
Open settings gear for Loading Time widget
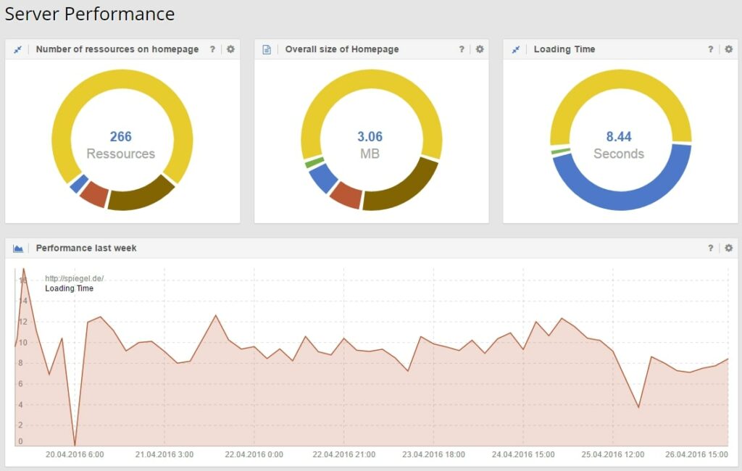click(x=729, y=49)
